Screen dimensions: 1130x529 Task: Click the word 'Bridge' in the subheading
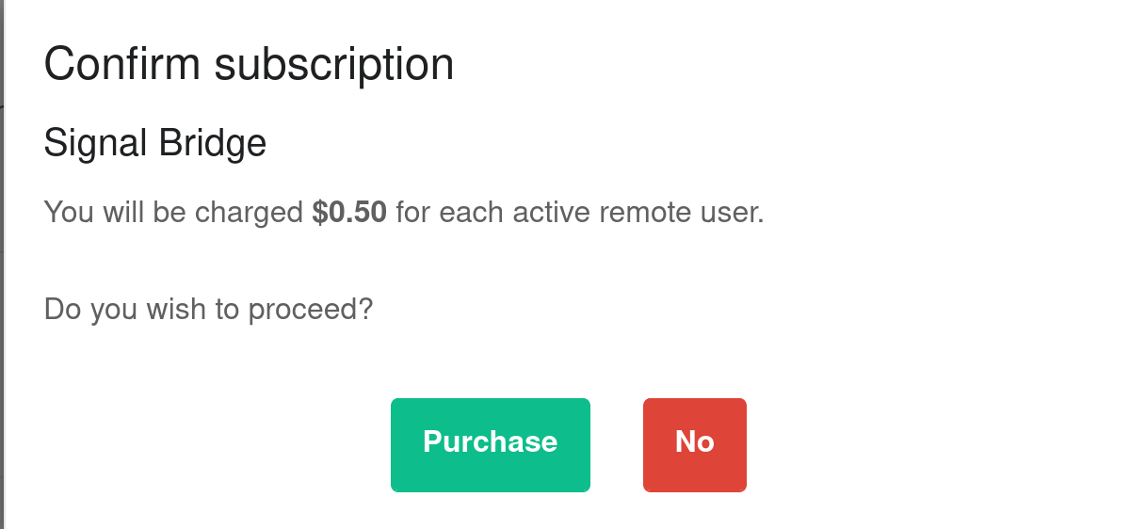pyautogui.click(x=213, y=144)
